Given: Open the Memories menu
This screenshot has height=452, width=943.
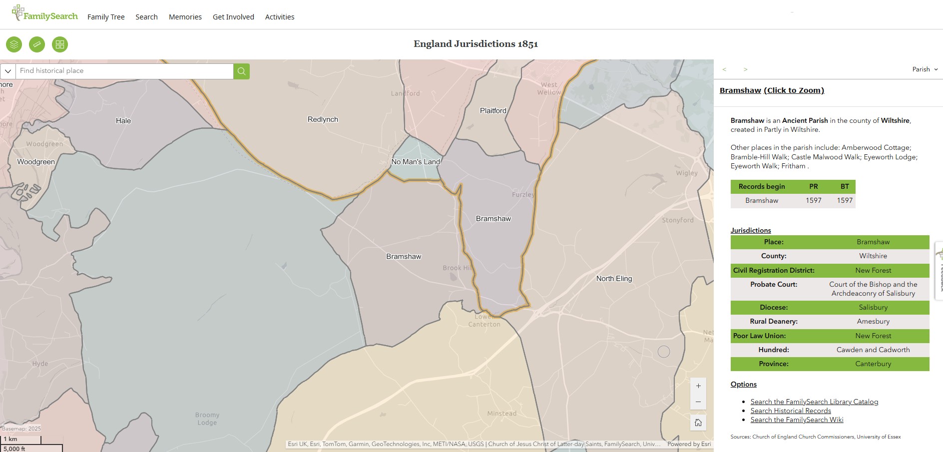Looking at the screenshot, I should tap(185, 17).
